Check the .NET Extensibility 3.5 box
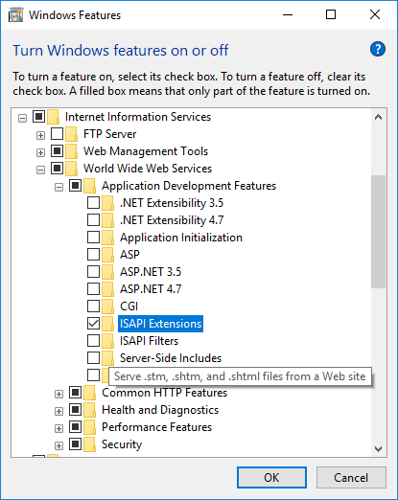 point(93,203)
